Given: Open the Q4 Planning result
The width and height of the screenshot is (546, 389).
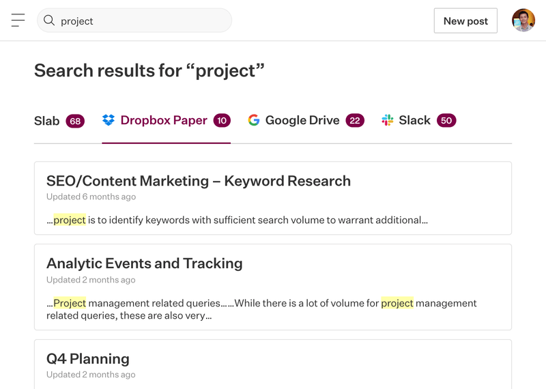Looking at the screenshot, I should coord(88,359).
